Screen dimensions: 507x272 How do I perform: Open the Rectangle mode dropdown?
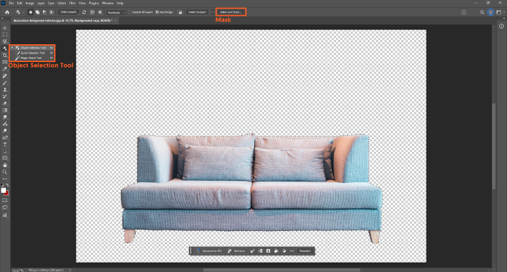(x=116, y=13)
